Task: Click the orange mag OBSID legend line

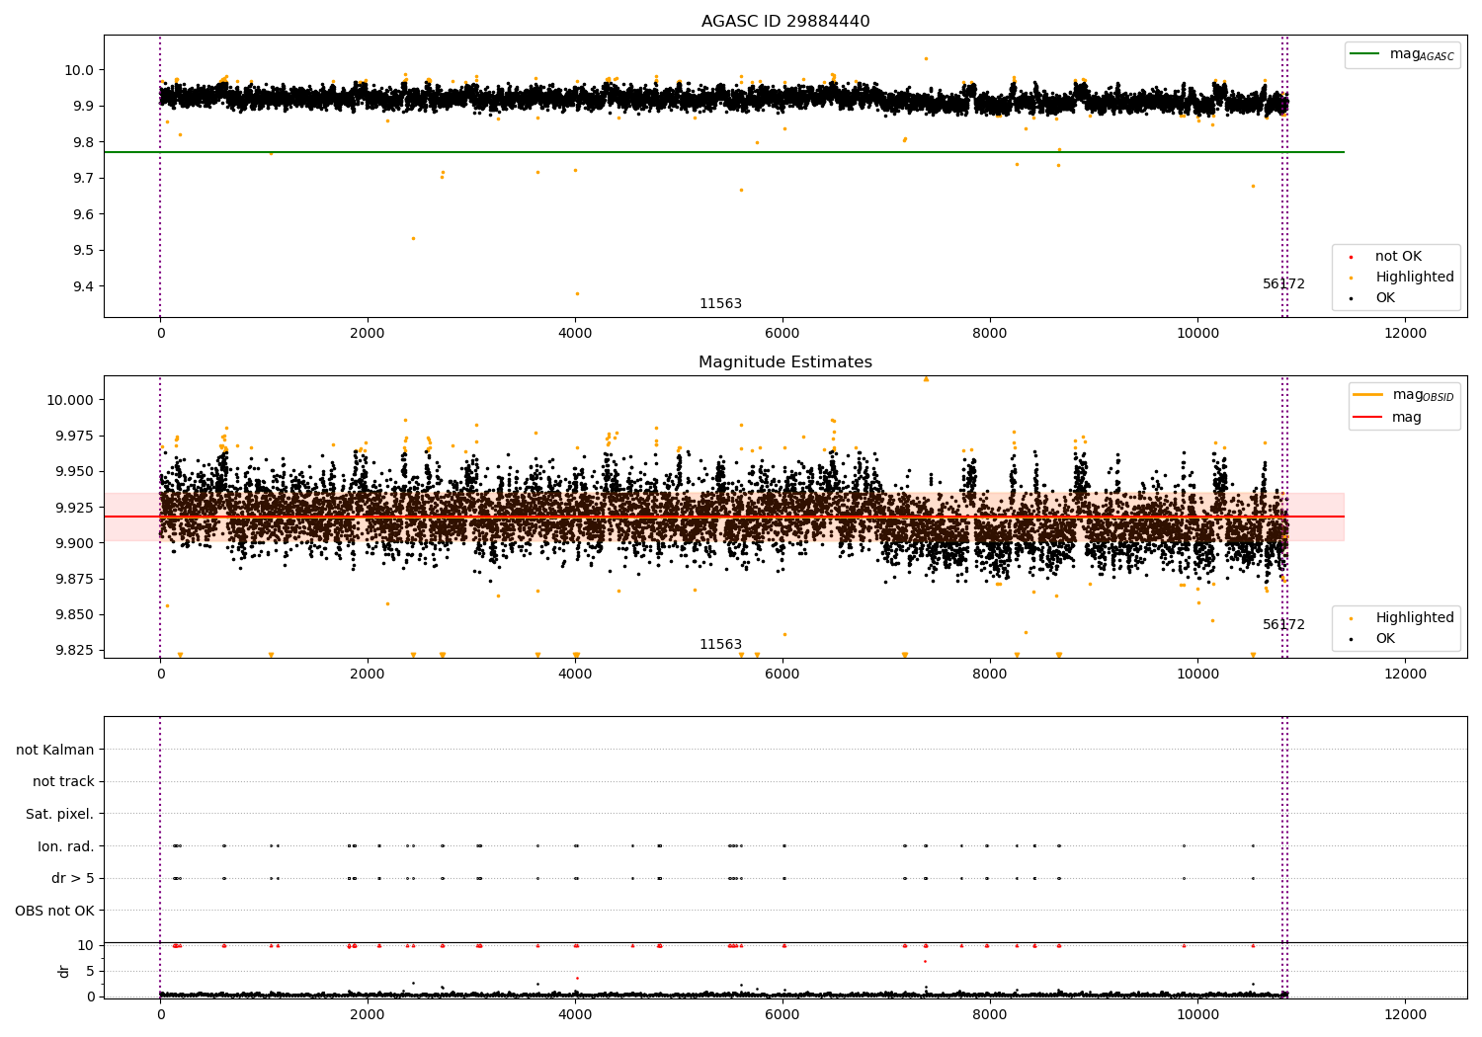Action: 1368,395
